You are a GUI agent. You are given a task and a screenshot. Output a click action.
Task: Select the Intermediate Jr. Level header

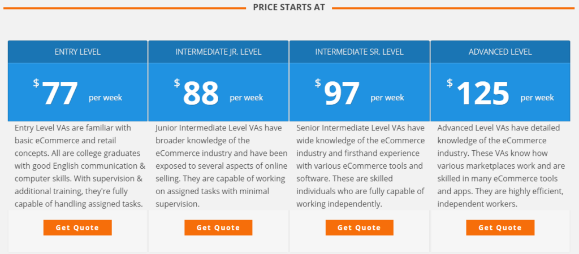[x=218, y=52]
